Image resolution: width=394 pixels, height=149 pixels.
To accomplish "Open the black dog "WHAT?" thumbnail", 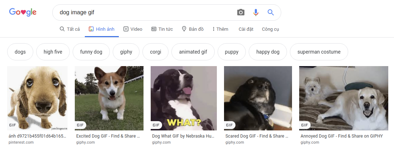I will (184, 96).
